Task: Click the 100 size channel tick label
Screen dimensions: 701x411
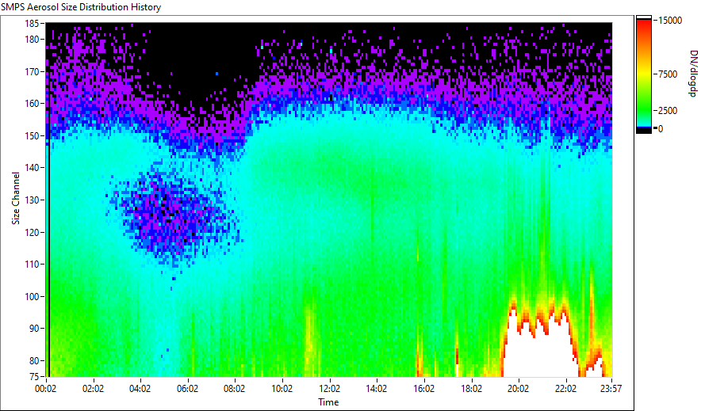Action: click(33, 296)
